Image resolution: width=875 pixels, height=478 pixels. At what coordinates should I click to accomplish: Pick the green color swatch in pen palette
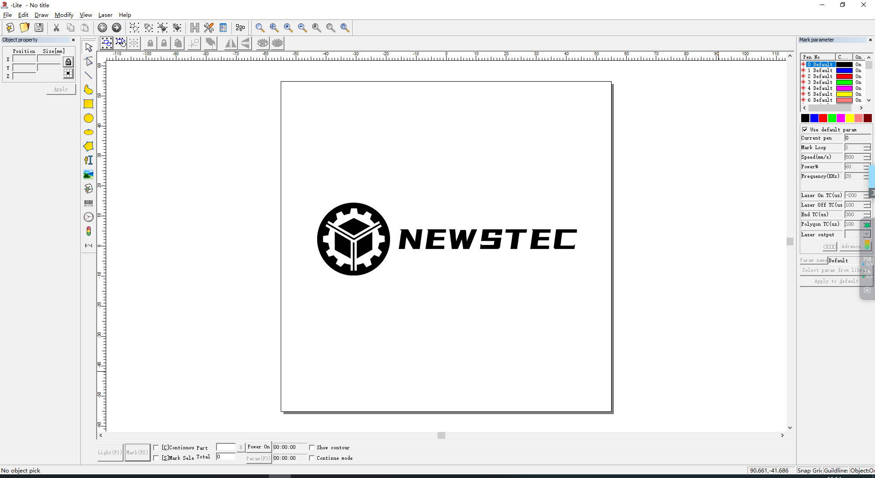(832, 118)
